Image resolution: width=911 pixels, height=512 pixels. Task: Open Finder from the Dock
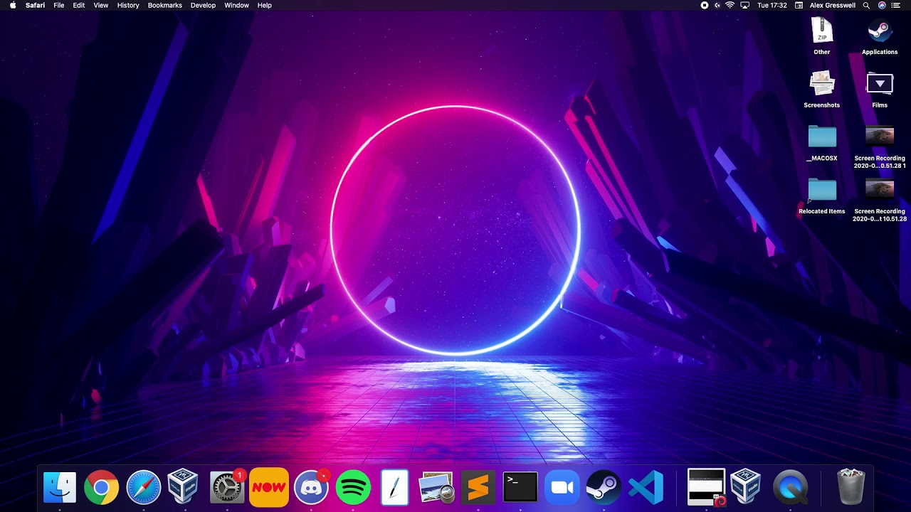coord(60,487)
